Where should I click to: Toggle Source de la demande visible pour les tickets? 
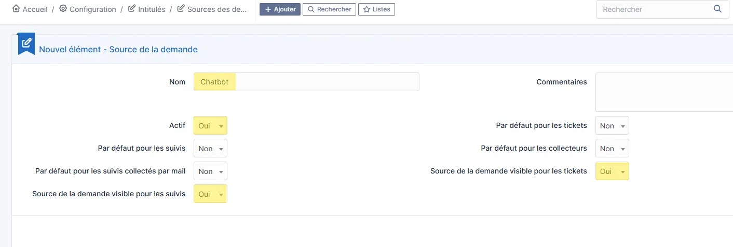612,171
